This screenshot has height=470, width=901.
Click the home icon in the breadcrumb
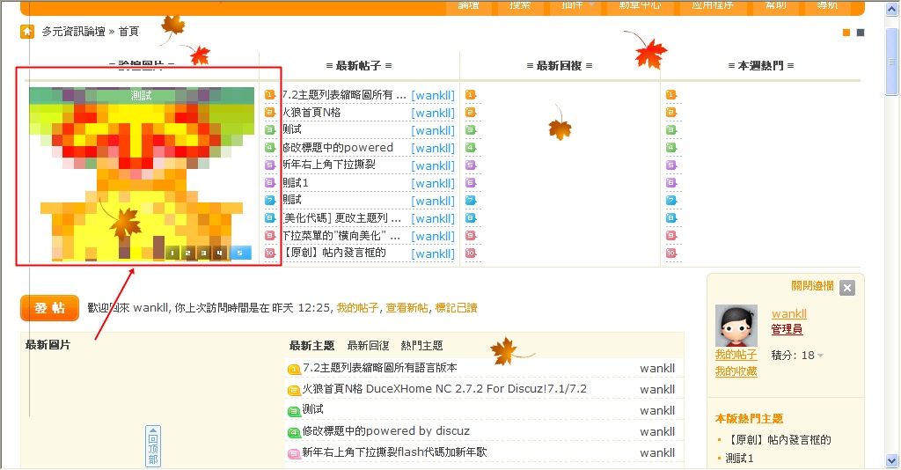tap(27, 32)
